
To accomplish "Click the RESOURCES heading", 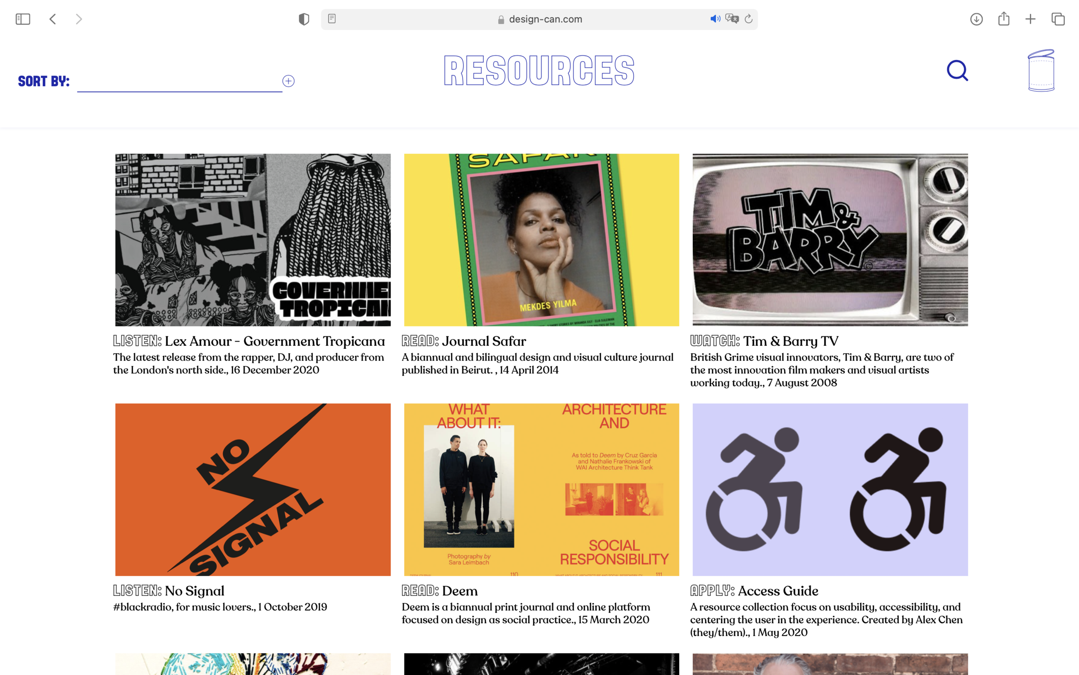I will coord(539,70).
